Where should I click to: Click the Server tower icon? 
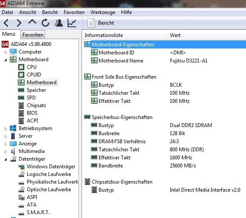pyautogui.click(x=13, y=136)
